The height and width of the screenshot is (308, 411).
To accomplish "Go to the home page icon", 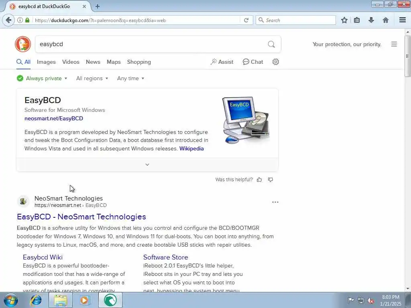I will pyautogui.click(x=386, y=20).
